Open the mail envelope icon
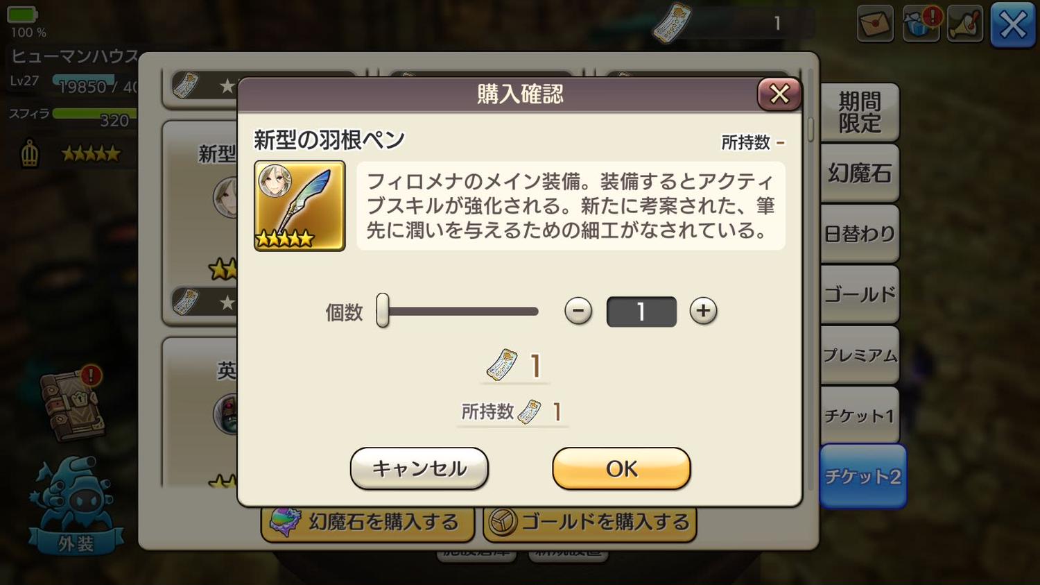The height and width of the screenshot is (585, 1040). [875, 24]
